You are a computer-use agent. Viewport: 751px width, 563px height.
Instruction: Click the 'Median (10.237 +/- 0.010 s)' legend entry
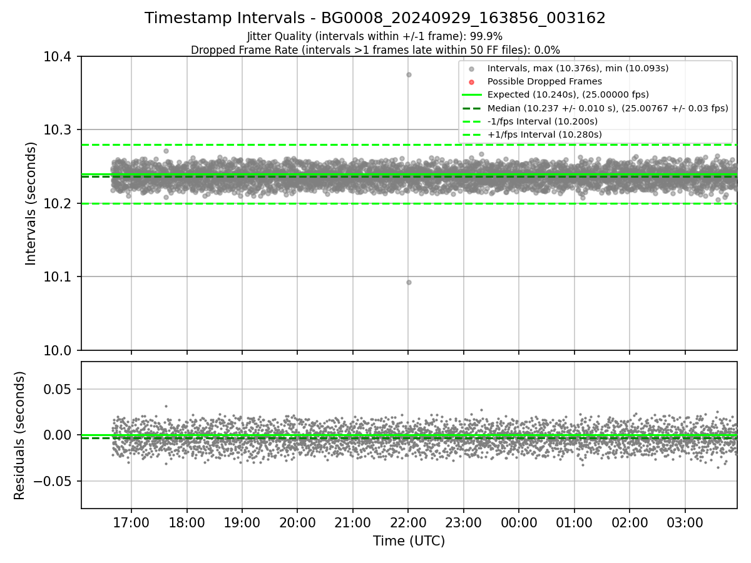point(608,108)
